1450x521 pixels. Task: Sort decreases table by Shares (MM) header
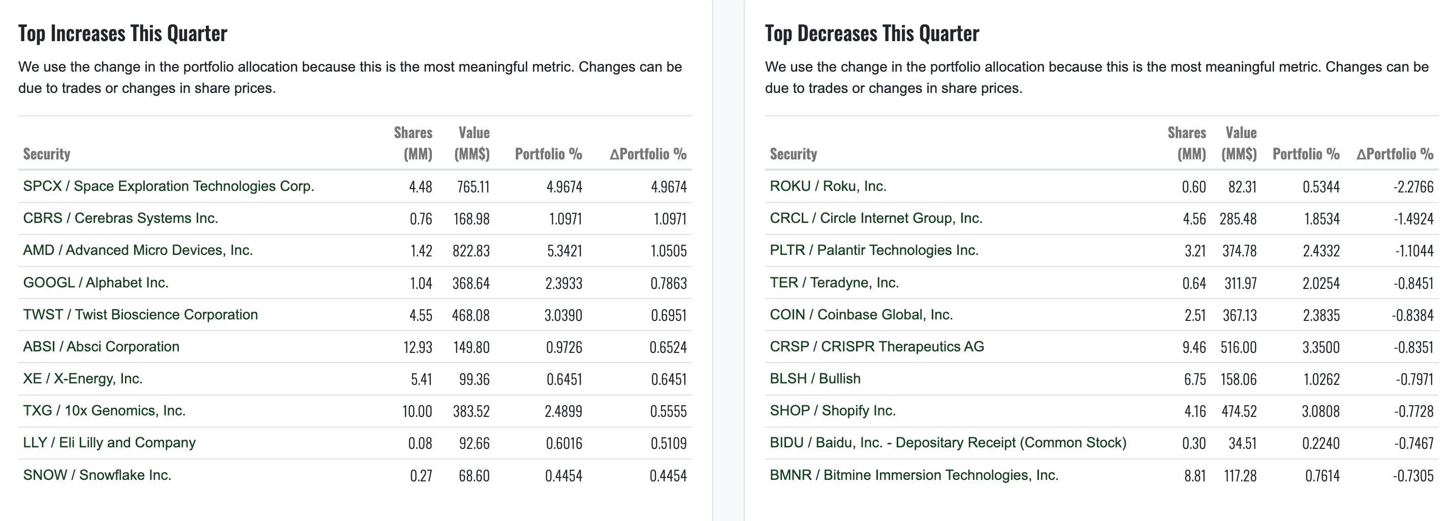point(1186,143)
